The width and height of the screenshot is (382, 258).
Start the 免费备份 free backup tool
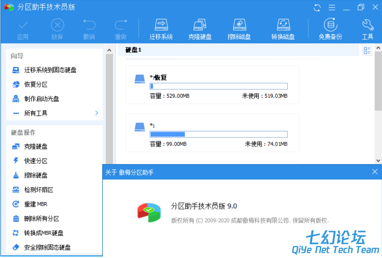click(x=331, y=29)
